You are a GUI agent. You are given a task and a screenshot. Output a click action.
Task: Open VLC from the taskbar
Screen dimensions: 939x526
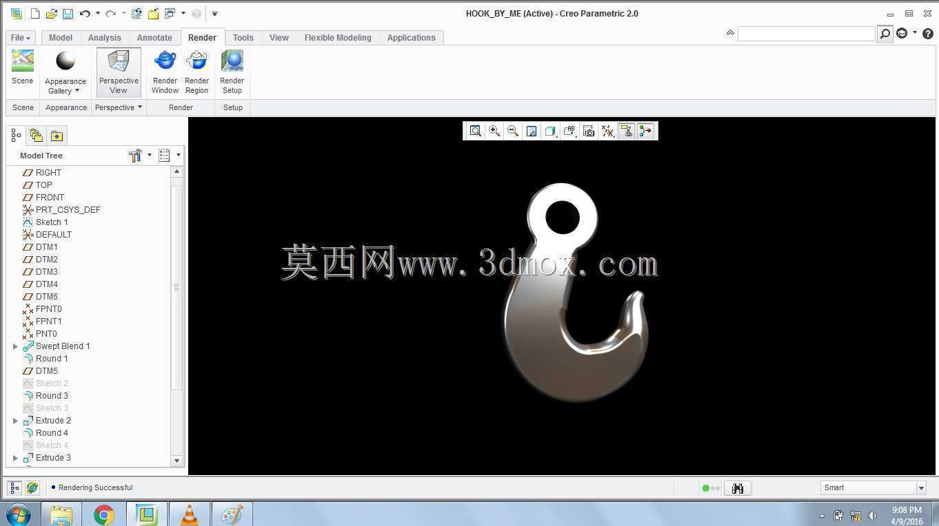pos(190,514)
